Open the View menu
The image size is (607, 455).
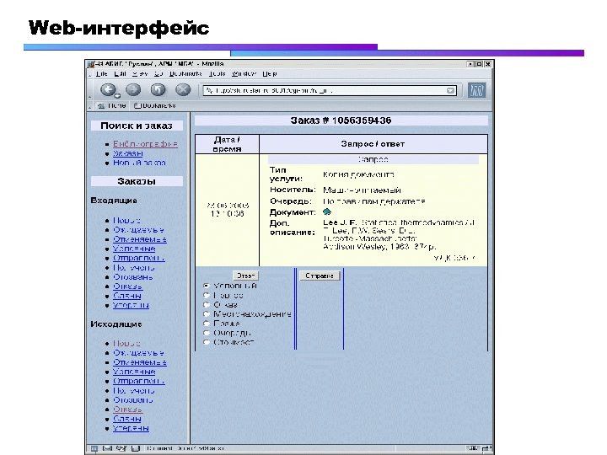(140, 73)
